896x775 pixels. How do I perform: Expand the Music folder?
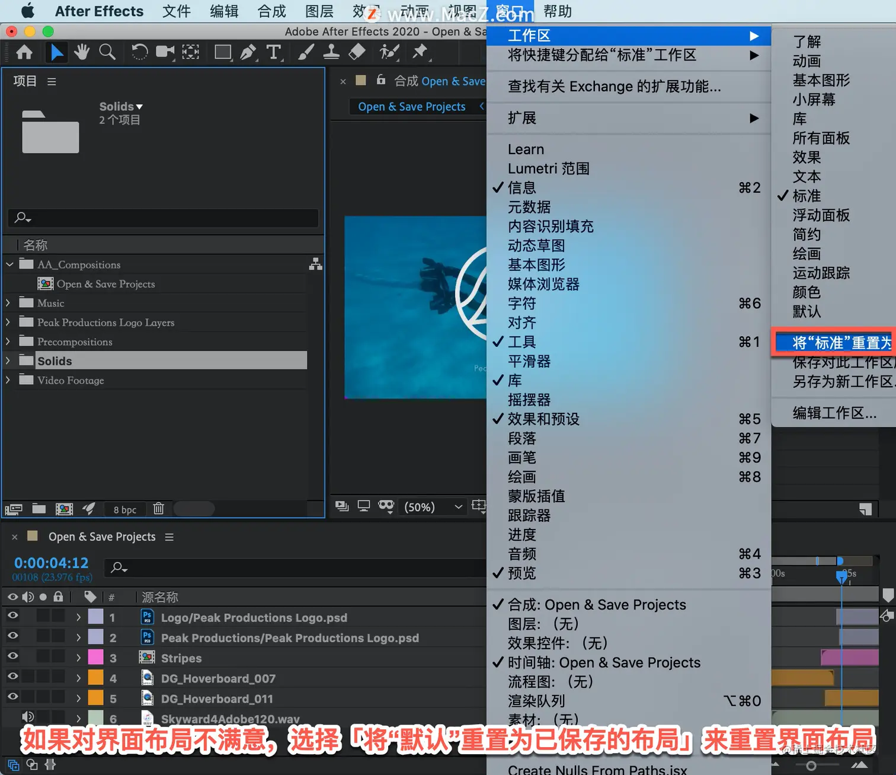[8, 303]
